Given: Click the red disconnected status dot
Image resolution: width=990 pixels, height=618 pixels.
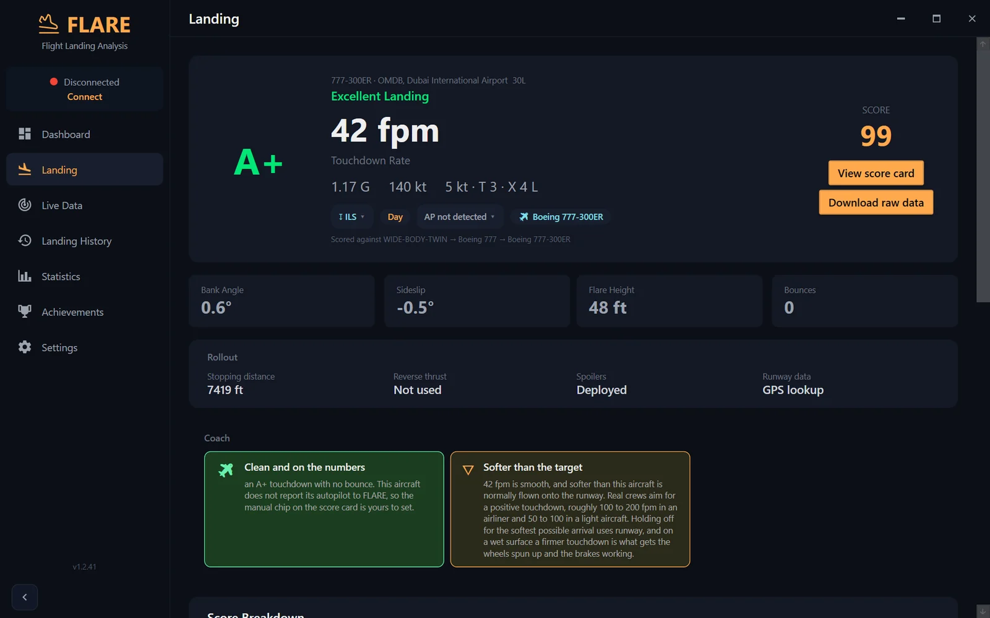Looking at the screenshot, I should pos(54,82).
